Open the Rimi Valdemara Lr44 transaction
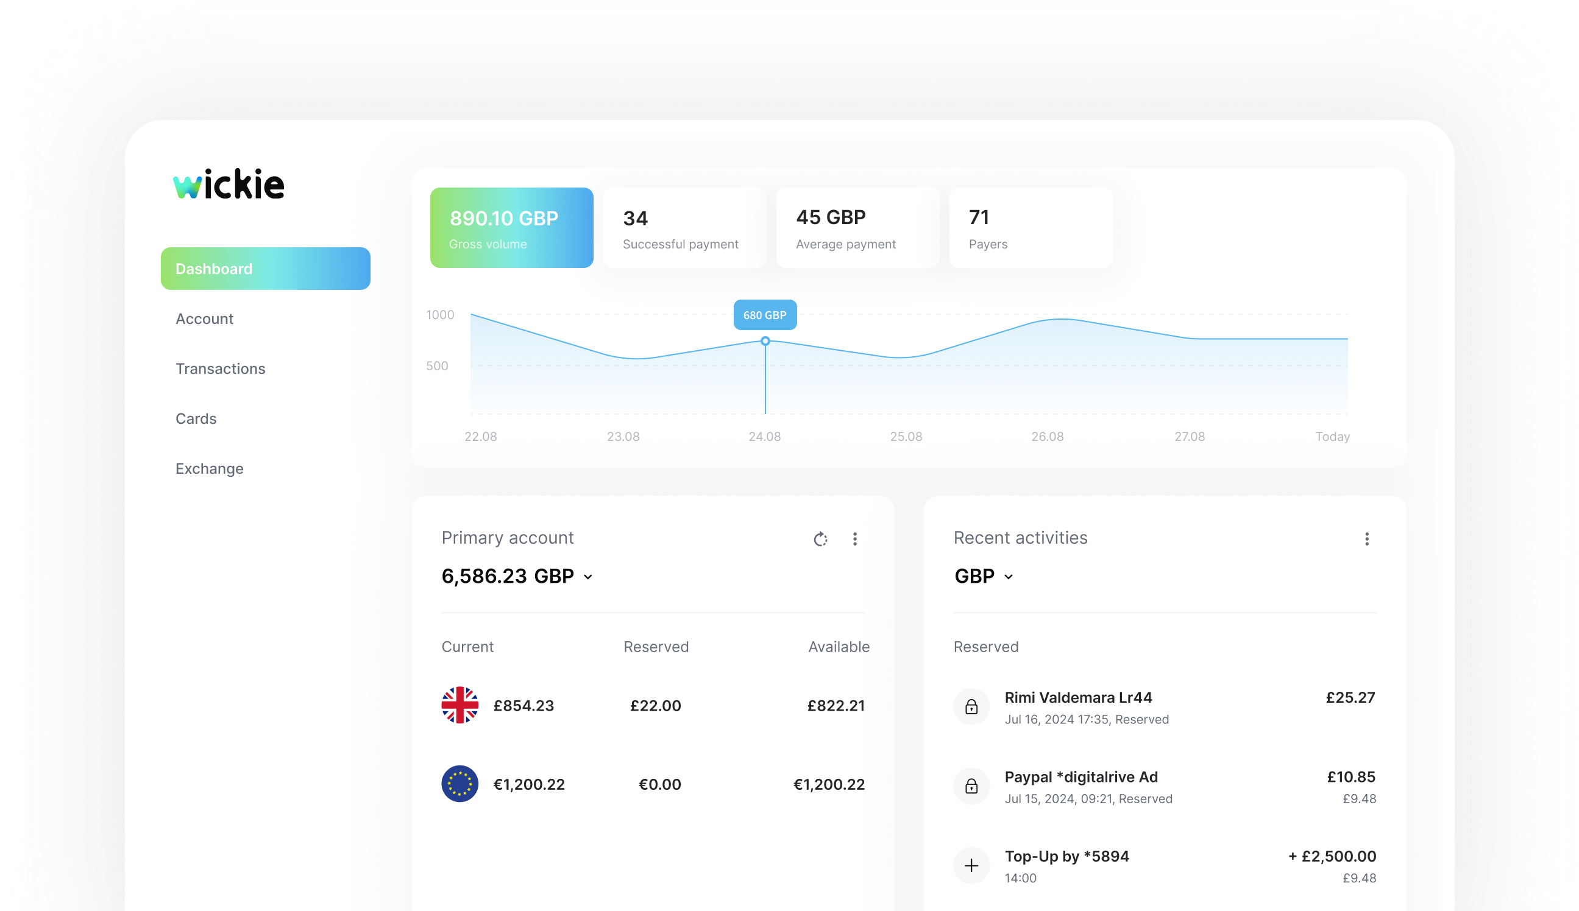The image size is (1579, 911). pos(1165,707)
